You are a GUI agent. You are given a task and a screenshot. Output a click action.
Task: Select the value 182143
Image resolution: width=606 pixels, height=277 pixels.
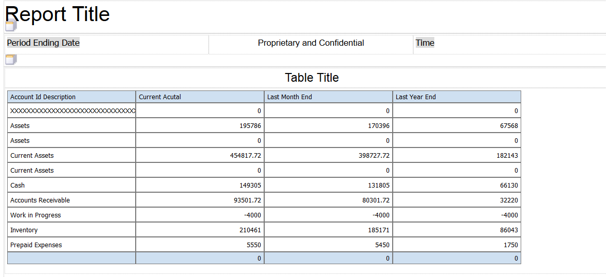(507, 156)
